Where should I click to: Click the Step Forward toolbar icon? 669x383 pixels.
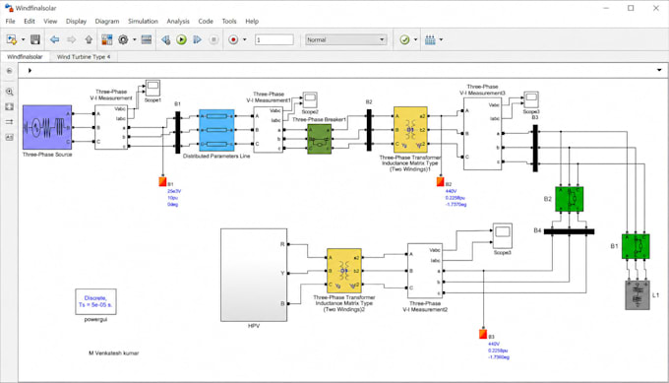(197, 39)
